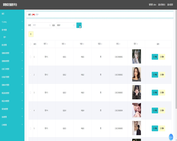Click the blue floating circle at bottom right
Image resolution: width=177 pixels, height=141 pixels.
[x=171, y=137]
